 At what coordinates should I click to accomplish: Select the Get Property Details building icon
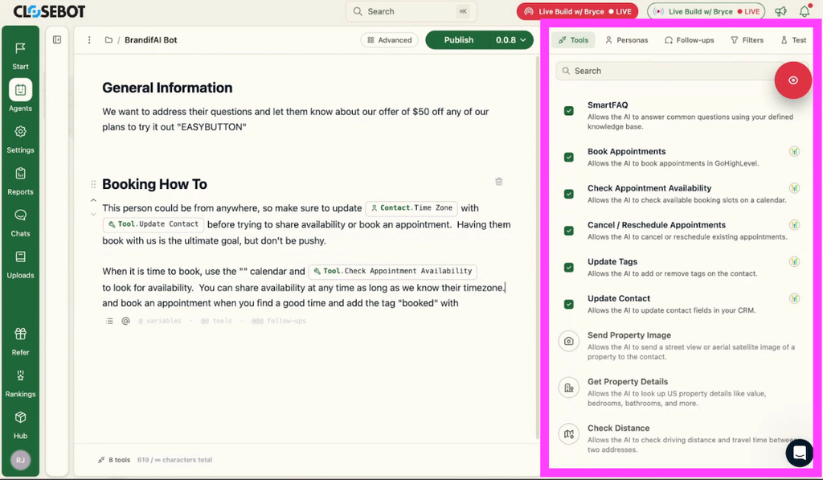pyautogui.click(x=568, y=388)
